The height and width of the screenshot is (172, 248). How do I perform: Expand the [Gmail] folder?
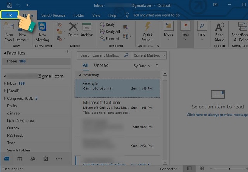[5, 91]
